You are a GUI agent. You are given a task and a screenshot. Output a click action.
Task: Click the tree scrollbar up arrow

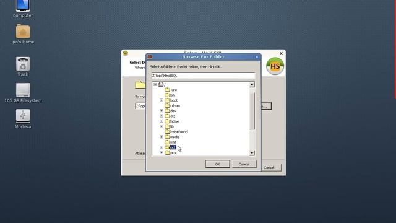point(252,85)
